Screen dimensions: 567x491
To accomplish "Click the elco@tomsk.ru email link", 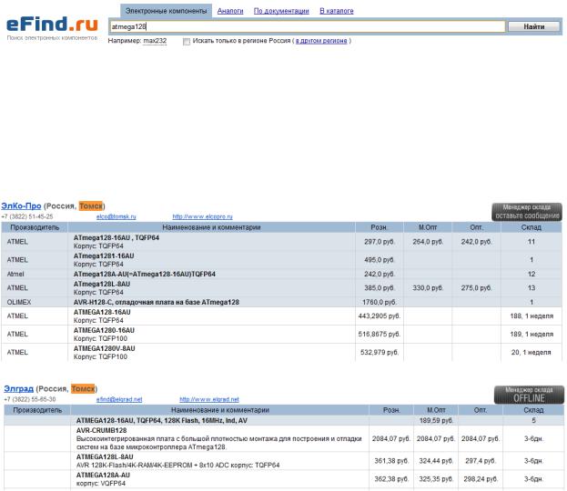I will pyautogui.click(x=116, y=216).
